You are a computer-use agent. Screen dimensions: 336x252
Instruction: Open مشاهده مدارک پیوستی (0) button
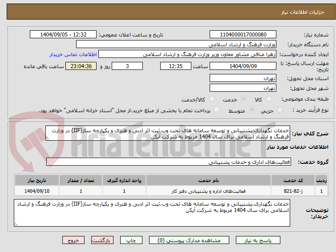click(x=189, y=240)
